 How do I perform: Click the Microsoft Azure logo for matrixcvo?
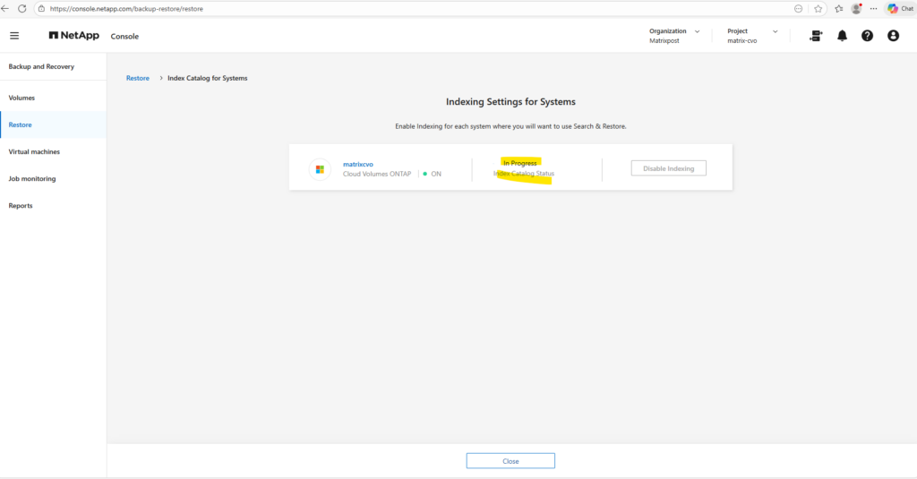320,169
